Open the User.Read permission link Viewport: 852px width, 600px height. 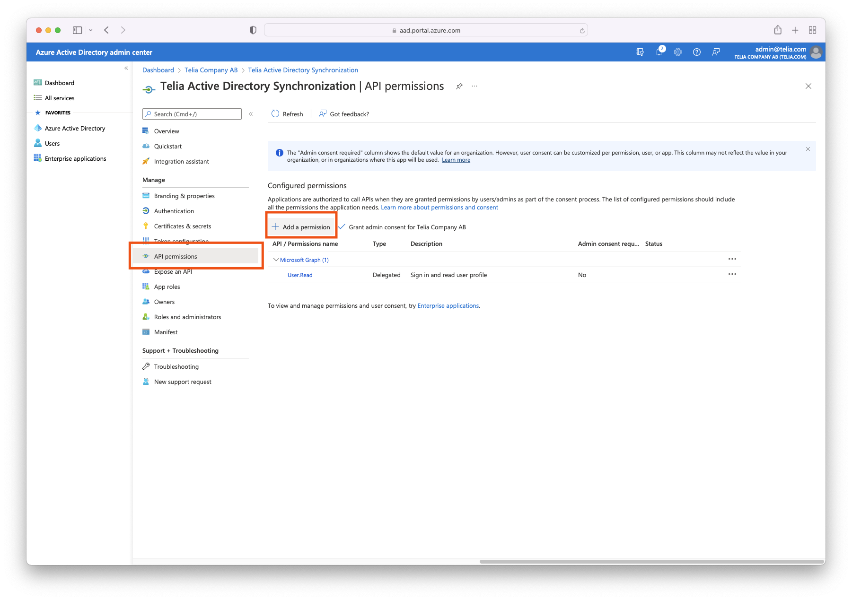click(300, 275)
